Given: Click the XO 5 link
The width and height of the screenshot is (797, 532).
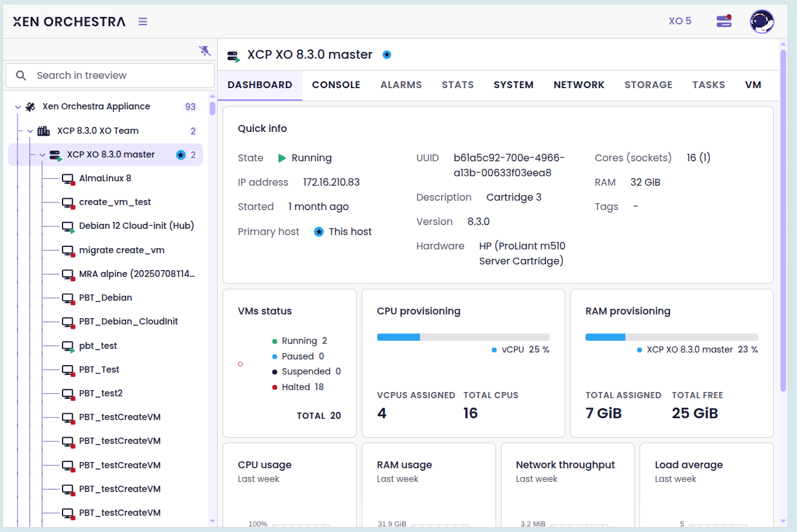Looking at the screenshot, I should [679, 21].
